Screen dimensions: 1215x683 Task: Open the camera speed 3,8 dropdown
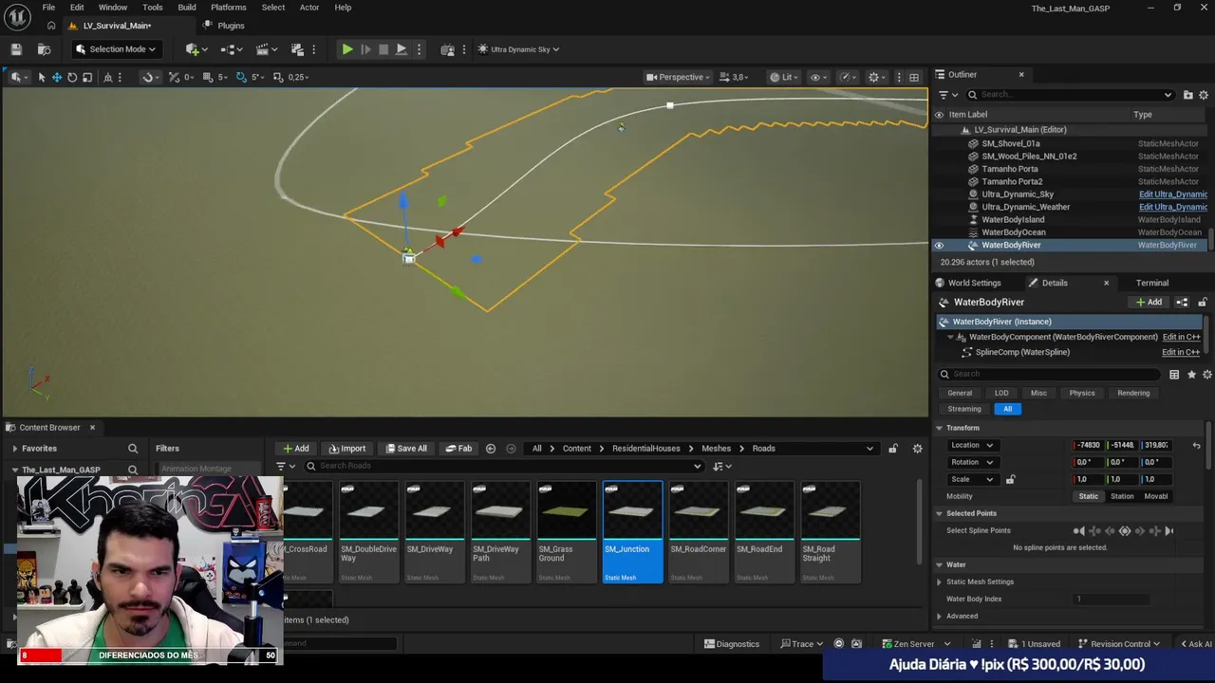click(736, 77)
